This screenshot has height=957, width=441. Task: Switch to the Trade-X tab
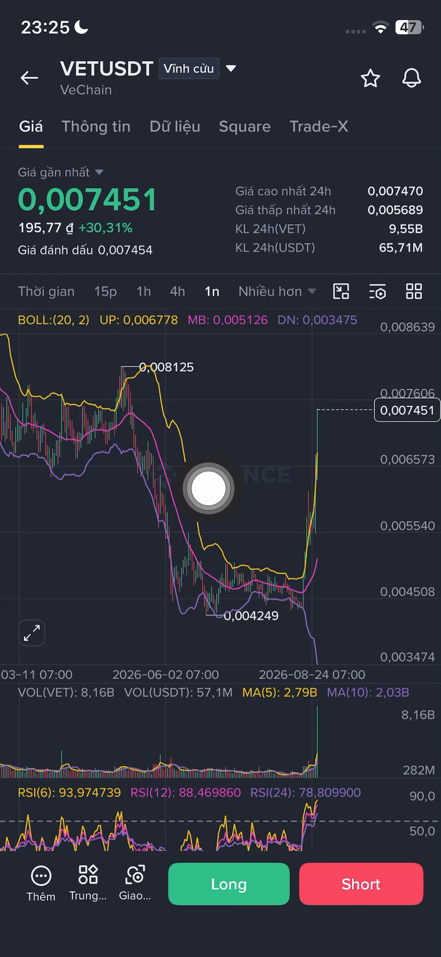(x=319, y=127)
